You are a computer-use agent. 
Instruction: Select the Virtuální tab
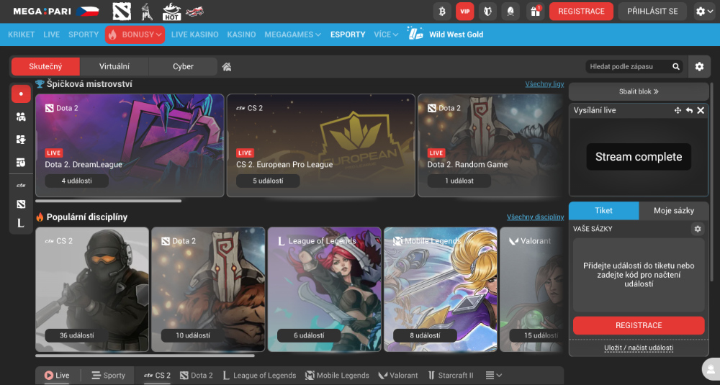[114, 66]
